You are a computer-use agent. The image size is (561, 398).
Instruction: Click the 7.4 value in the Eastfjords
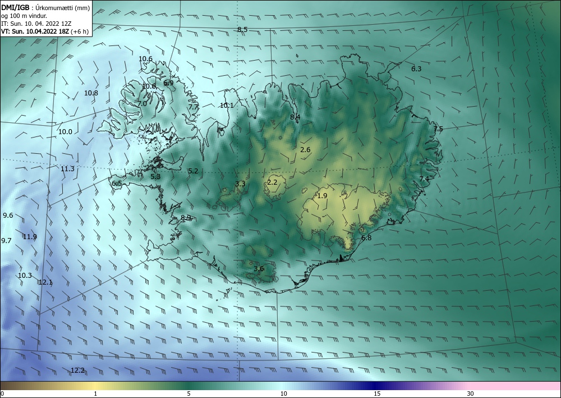[424, 179]
